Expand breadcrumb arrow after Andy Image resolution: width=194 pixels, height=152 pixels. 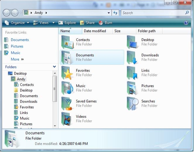(x=46, y=13)
